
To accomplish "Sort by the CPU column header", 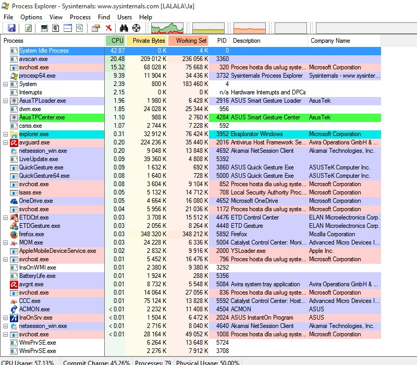I will tap(115, 41).
